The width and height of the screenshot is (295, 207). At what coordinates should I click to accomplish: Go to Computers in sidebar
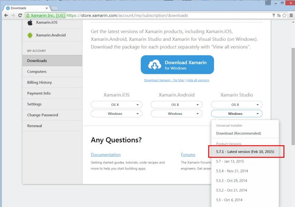tap(52, 72)
